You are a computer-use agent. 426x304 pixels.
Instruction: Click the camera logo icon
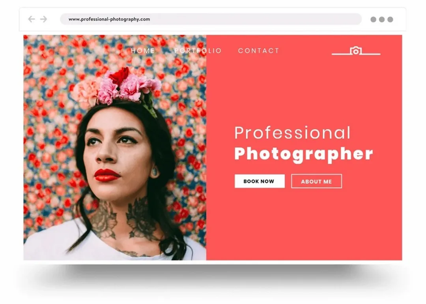click(356, 51)
